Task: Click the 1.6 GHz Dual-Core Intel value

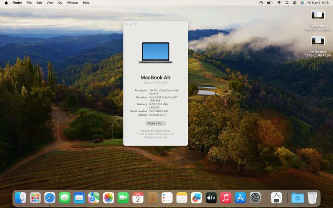Action: click(x=163, y=92)
